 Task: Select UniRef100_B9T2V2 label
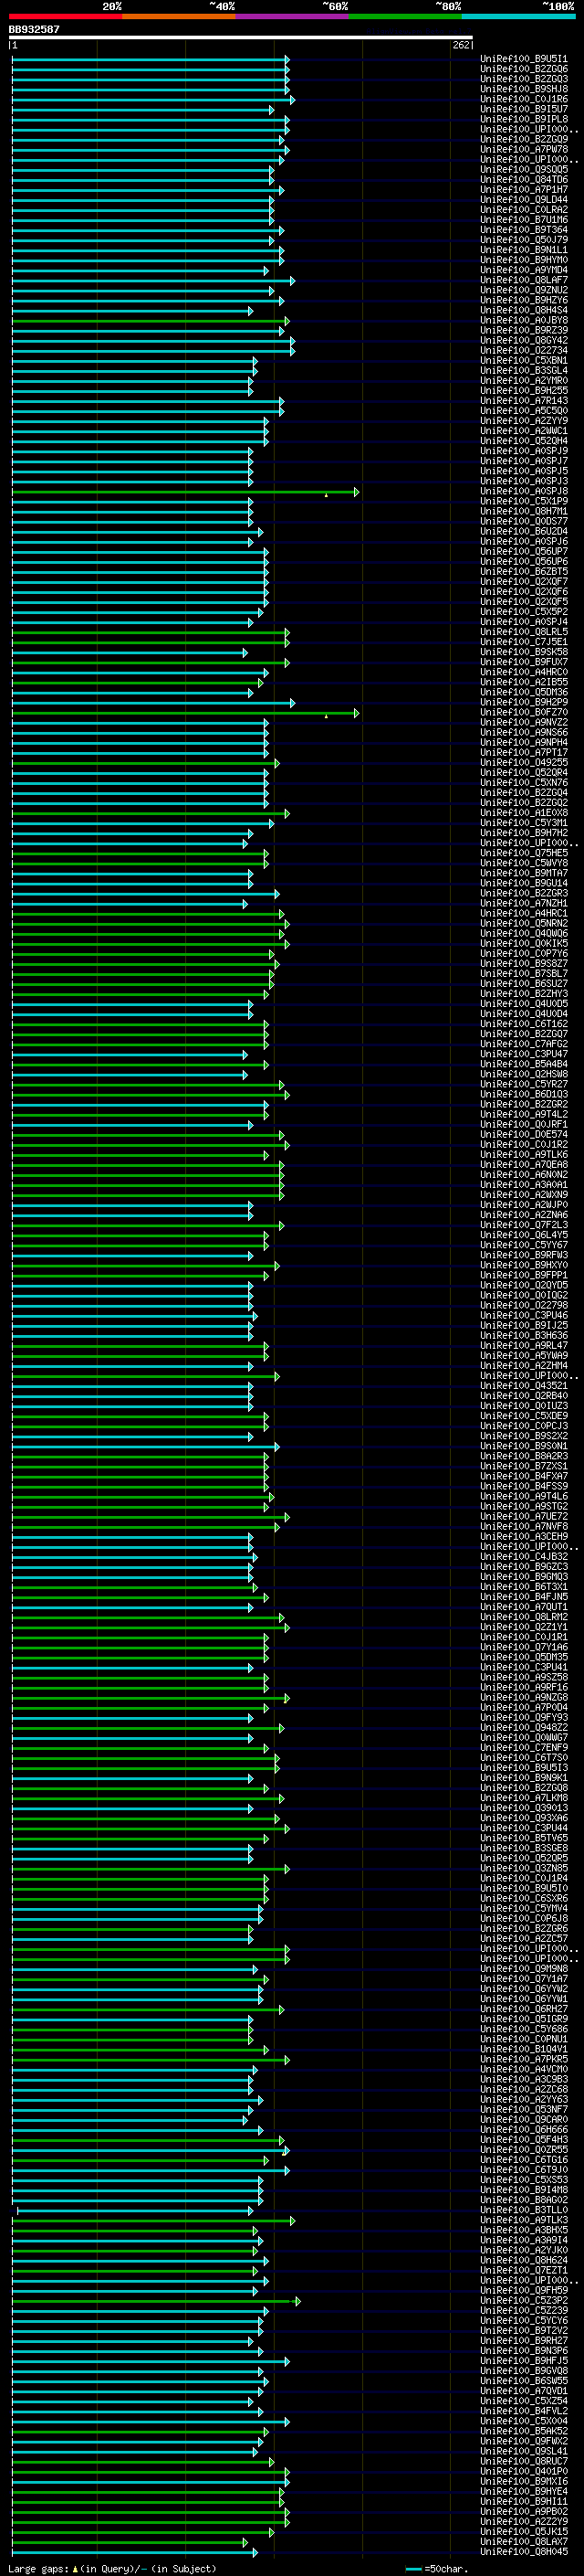pos(524,2331)
